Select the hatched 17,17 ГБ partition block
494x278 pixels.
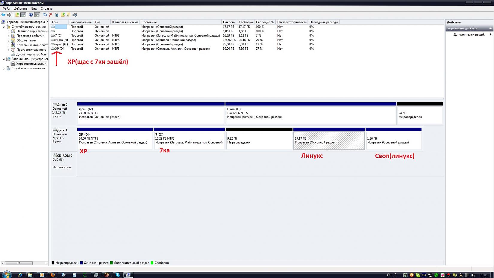pyautogui.click(x=329, y=139)
